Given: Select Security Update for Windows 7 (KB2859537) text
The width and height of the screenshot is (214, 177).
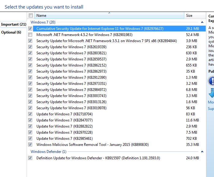Looking at the screenshot, I should [71, 59].
